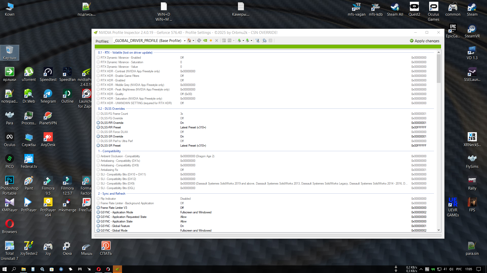Click the settings list scroll-up arrow
487x273 pixels.
tap(439, 52)
